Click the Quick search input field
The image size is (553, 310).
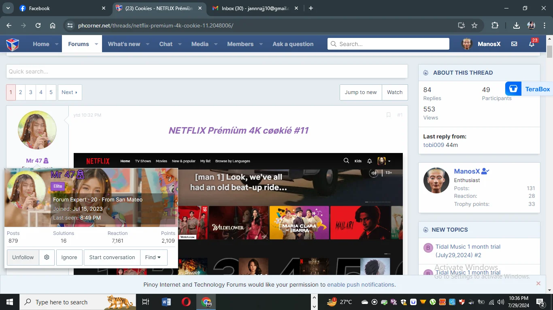pos(207,71)
